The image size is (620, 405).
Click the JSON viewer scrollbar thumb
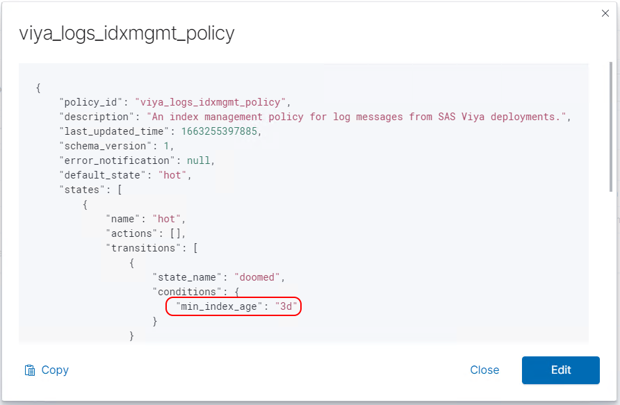[x=610, y=127]
